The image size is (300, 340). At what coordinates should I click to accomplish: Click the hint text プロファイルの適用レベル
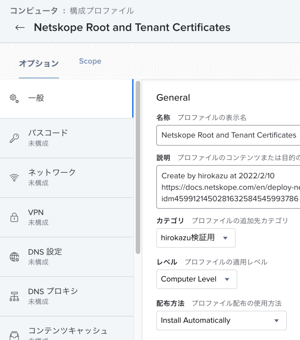pyautogui.click(x=226, y=262)
